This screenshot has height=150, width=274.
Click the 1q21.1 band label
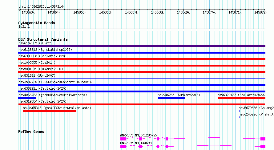pyautogui.click(x=24, y=26)
